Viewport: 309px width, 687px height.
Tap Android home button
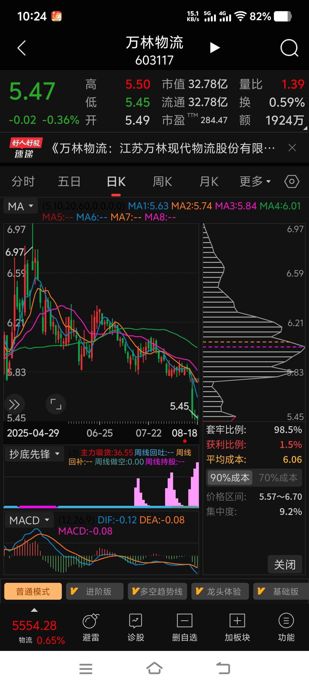[154, 668]
